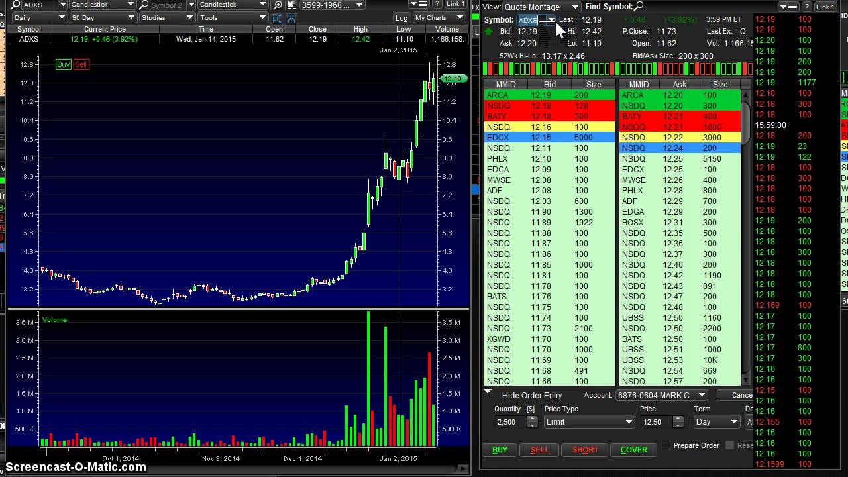Click the SHORT order button
The width and height of the screenshot is (848, 477).
point(585,450)
